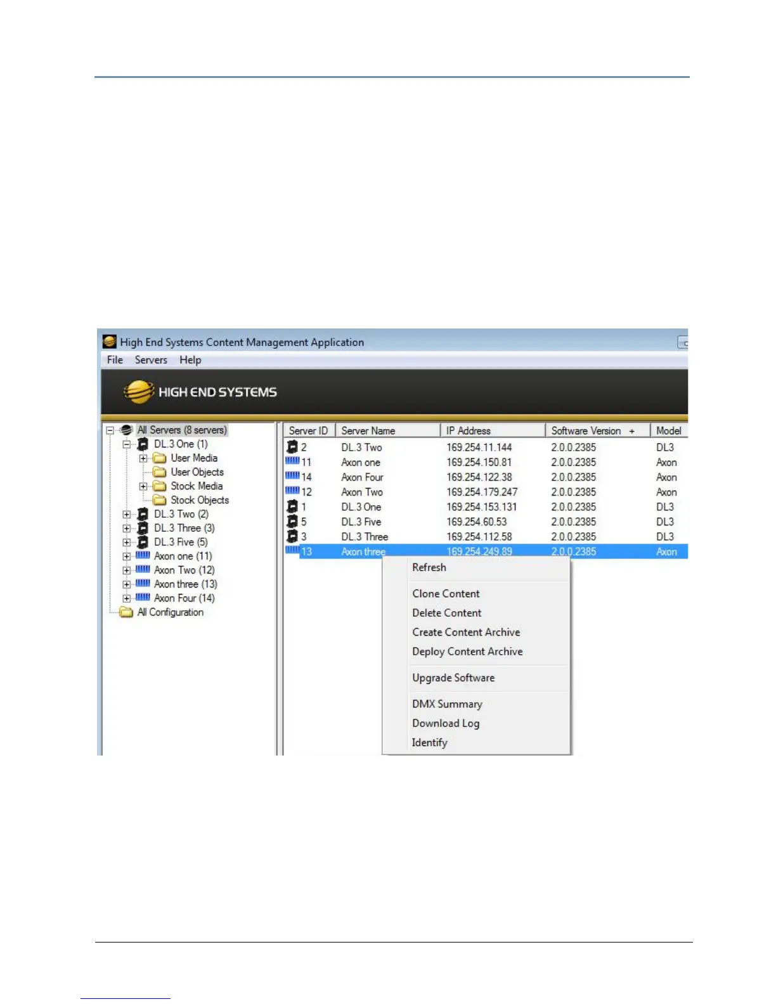776x1004 pixels.
Task: Expand the Stock Media folder
Action: pyautogui.click(x=143, y=486)
